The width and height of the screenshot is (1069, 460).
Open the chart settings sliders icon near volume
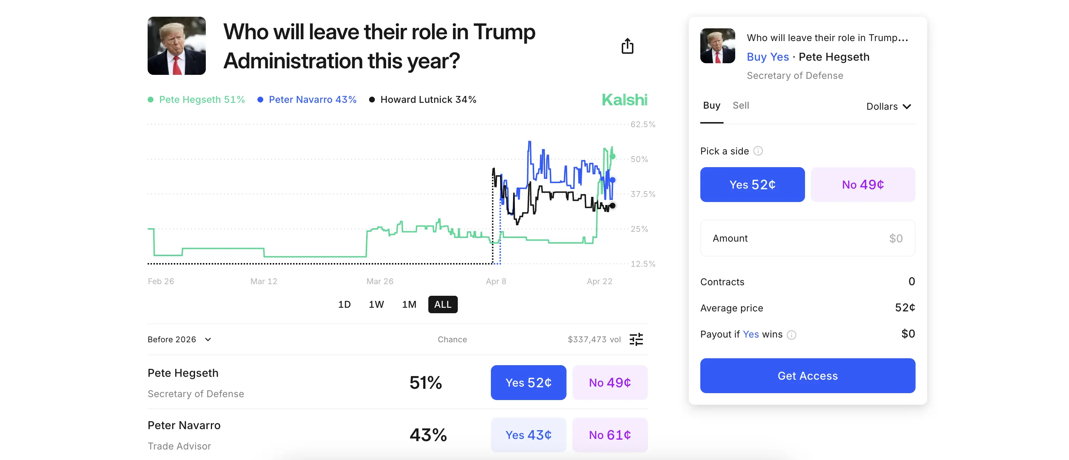(636, 339)
